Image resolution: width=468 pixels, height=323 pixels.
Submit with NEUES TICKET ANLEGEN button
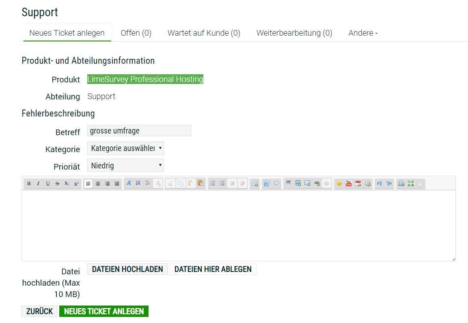pos(104,311)
